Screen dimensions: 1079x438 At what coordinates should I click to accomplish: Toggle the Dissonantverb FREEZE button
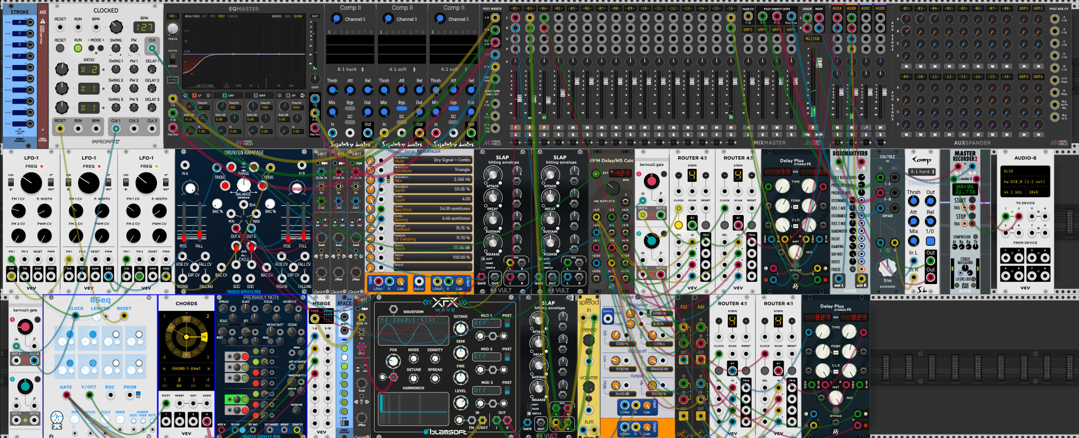coord(853,269)
